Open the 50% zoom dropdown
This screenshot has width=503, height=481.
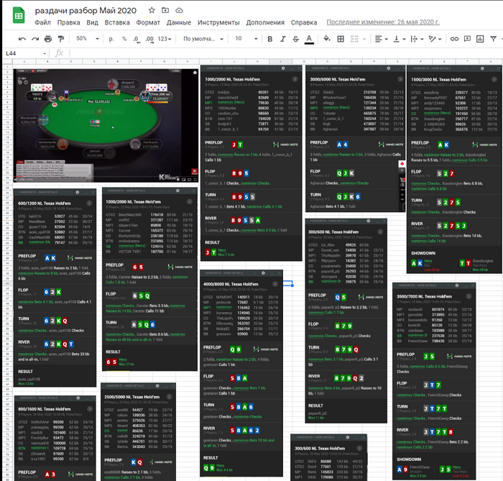click(x=87, y=39)
